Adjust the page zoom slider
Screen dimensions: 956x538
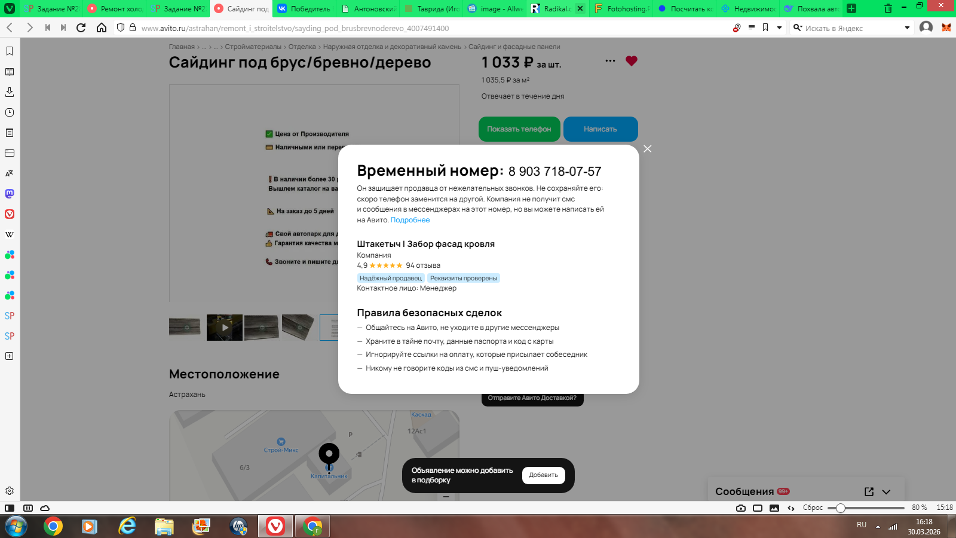point(866,508)
